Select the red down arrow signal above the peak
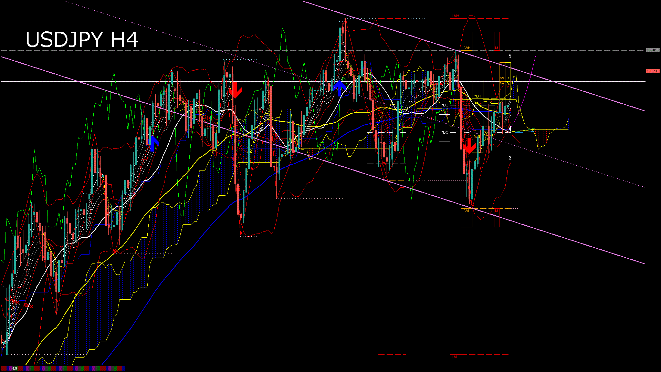The image size is (661, 372). (234, 90)
